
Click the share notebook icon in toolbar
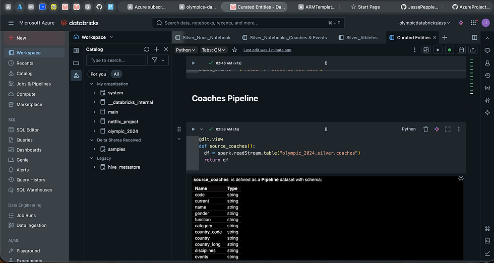(473, 50)
